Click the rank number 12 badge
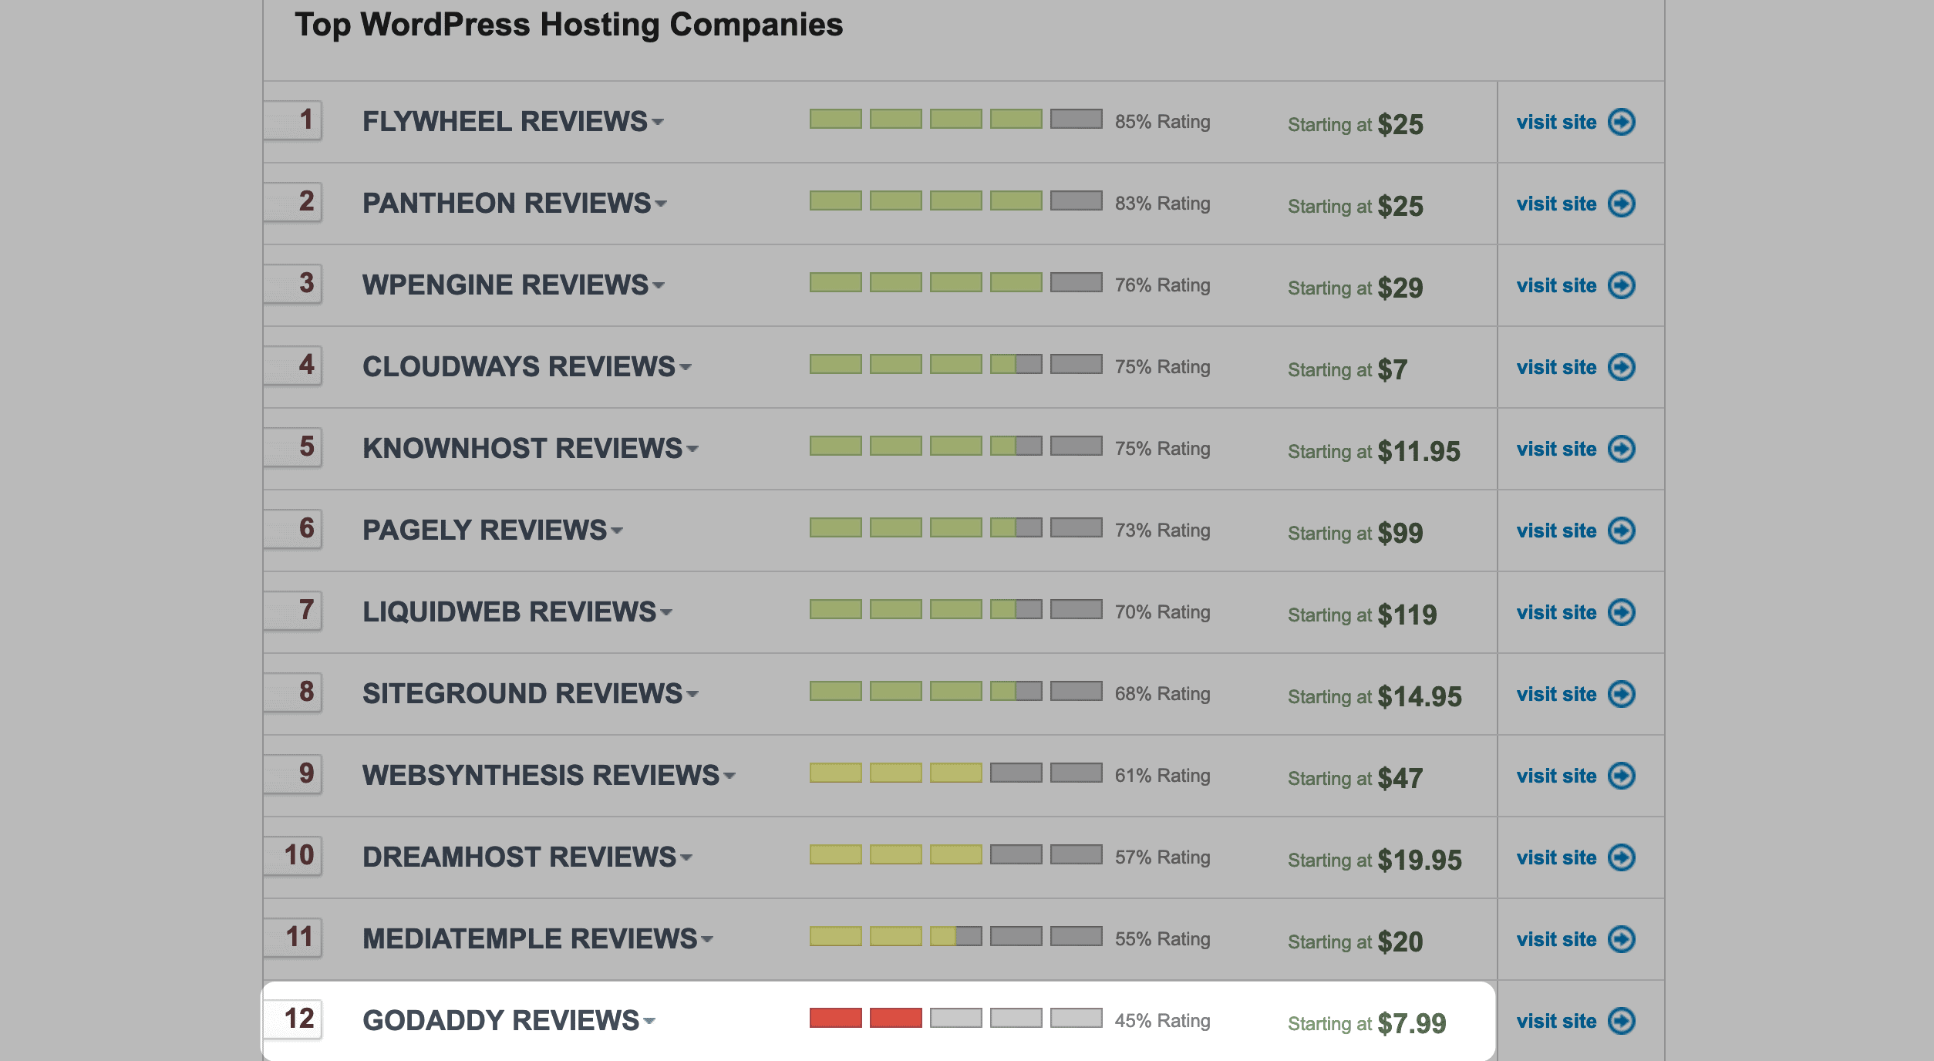This screenshot has width=1934, height=1061. pyautogui.click(x=293, y=1019)
